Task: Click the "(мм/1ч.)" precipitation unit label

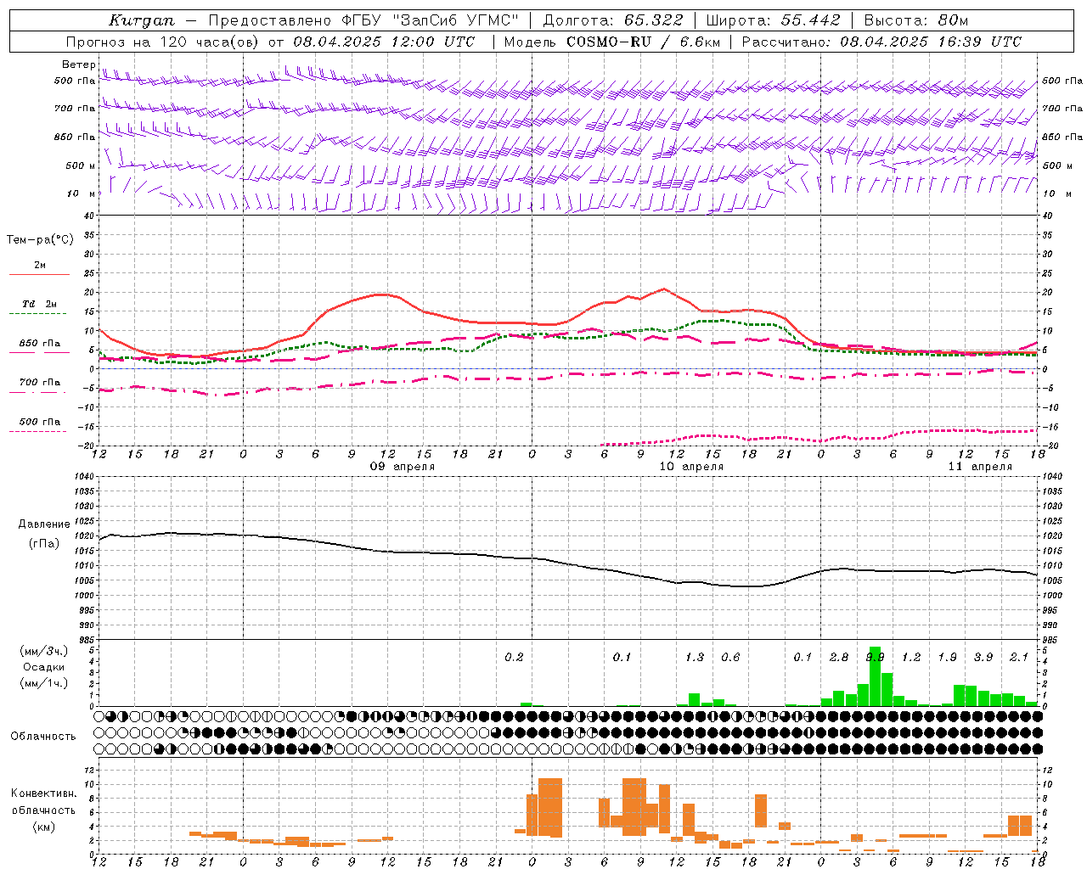Action: [44, 683]
